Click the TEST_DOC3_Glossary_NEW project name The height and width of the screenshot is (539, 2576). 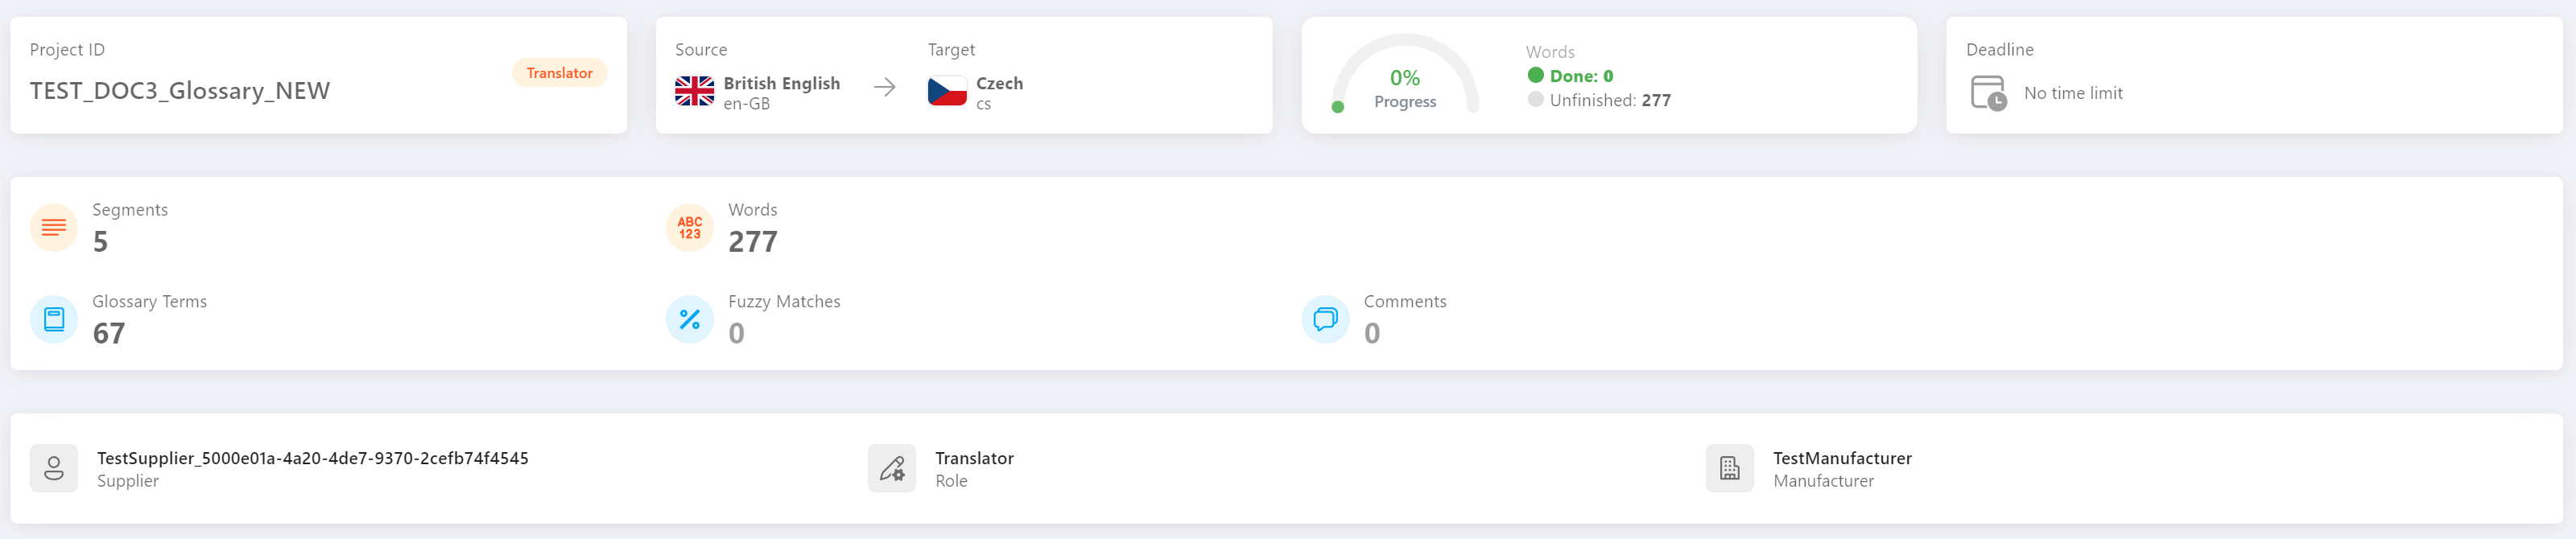coord(180,91)
